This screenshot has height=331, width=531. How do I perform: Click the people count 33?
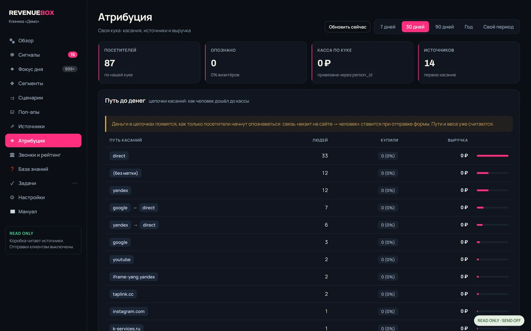point(325,156)
